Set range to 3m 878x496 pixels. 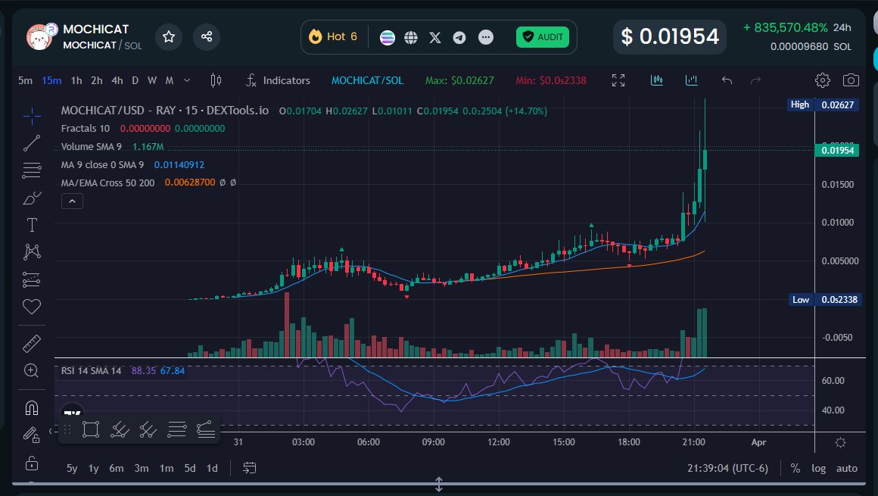(142, 468)
